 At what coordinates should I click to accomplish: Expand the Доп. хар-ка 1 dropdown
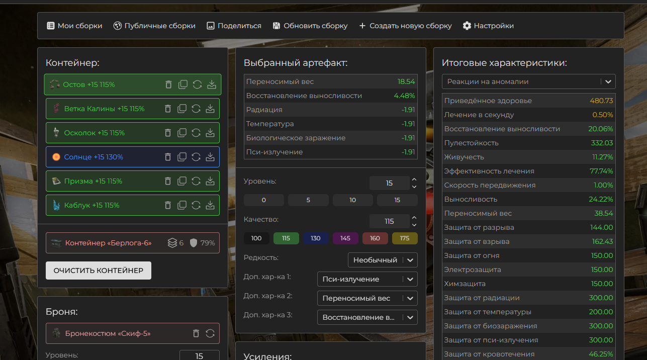(x=367, y=279)
